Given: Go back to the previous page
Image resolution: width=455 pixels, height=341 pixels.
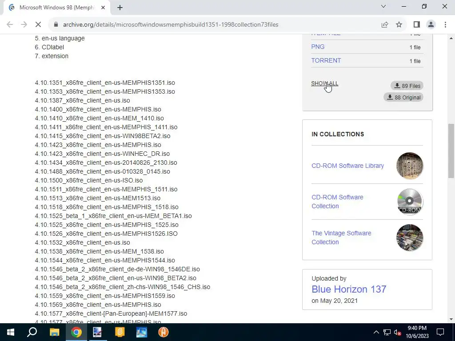Looking at the screenshot, I should click(10, 25).
